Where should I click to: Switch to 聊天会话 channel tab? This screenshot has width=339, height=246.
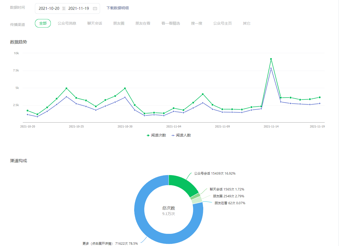pos(95,23)
